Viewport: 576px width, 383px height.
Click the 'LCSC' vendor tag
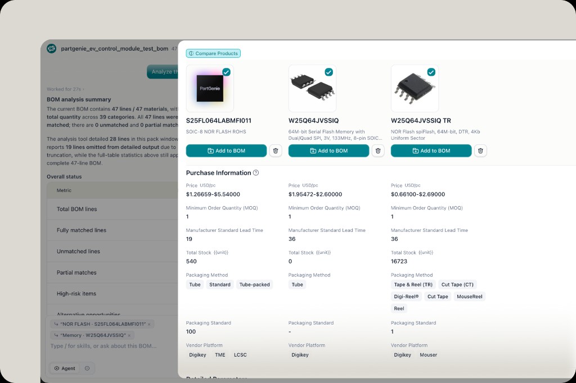point(240,355)
